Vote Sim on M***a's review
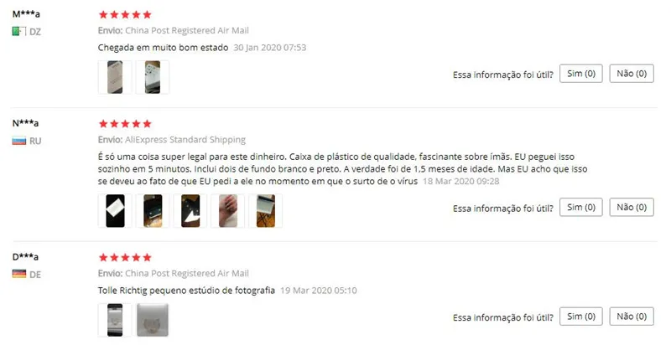 (x=580, y=74)
